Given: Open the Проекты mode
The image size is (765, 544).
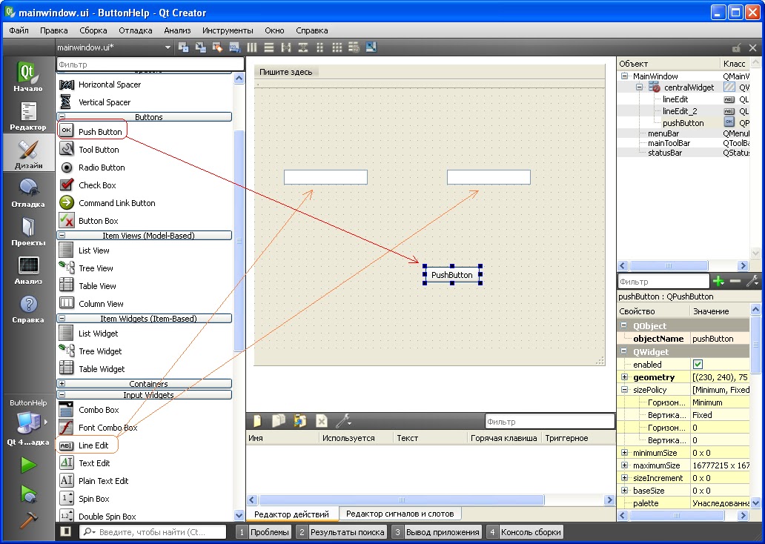Looking at the screenshot, I should pyautogui.click(x=28, y=230).
